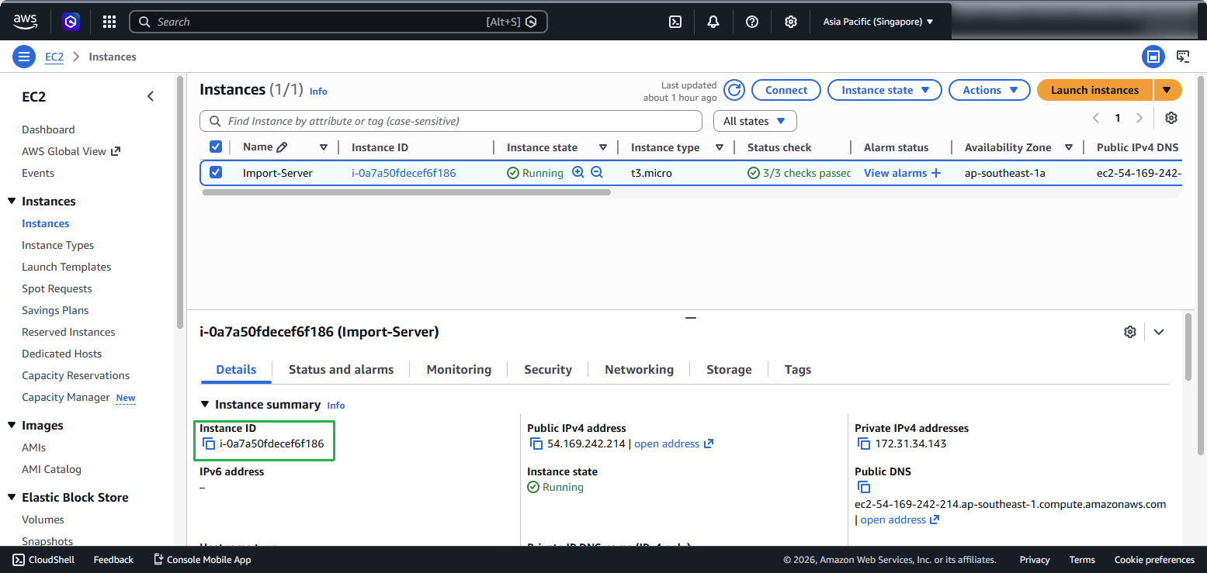Click the Find Instance search field
The width and height of the screenshot is (1207, 573).
pyautogui.click(x=451, y=121)
